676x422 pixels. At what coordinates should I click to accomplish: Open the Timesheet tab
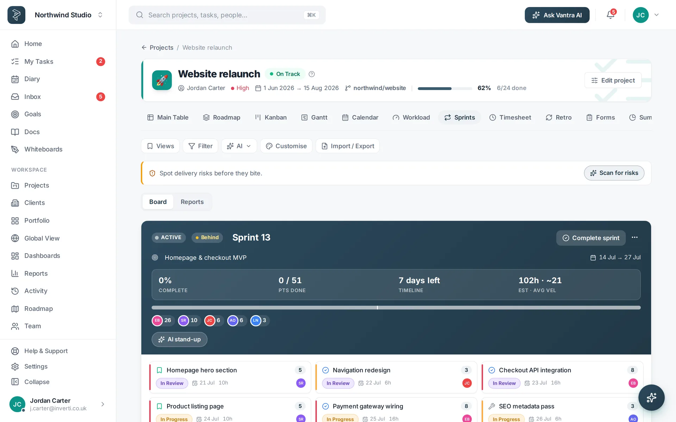[510, 117]
